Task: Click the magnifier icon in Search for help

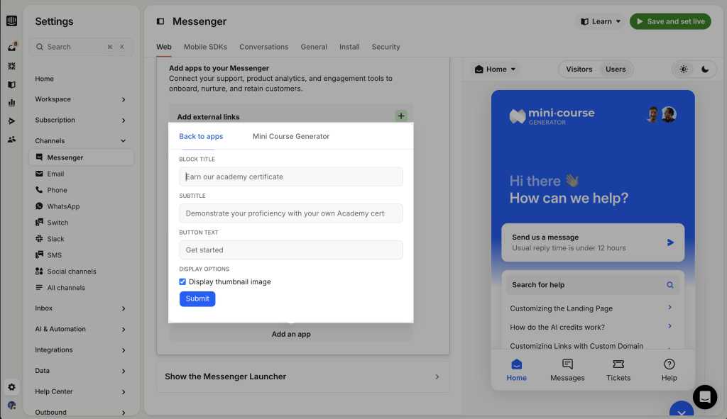Action: tap(670, 285)
